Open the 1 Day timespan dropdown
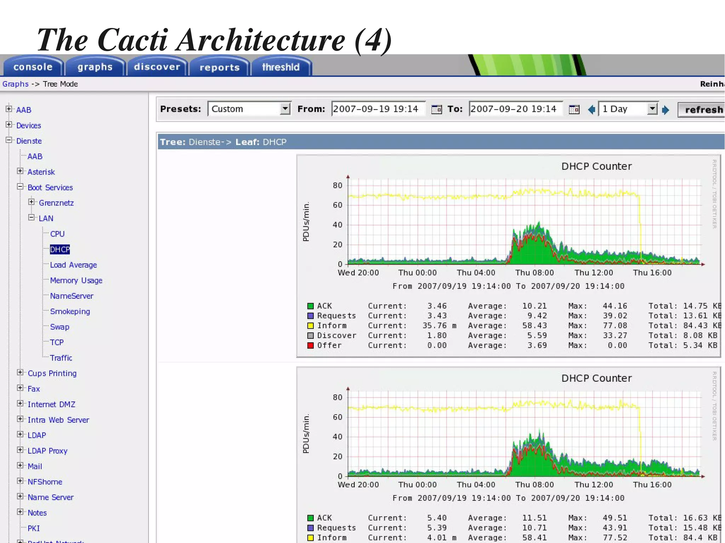 (628, 109)
